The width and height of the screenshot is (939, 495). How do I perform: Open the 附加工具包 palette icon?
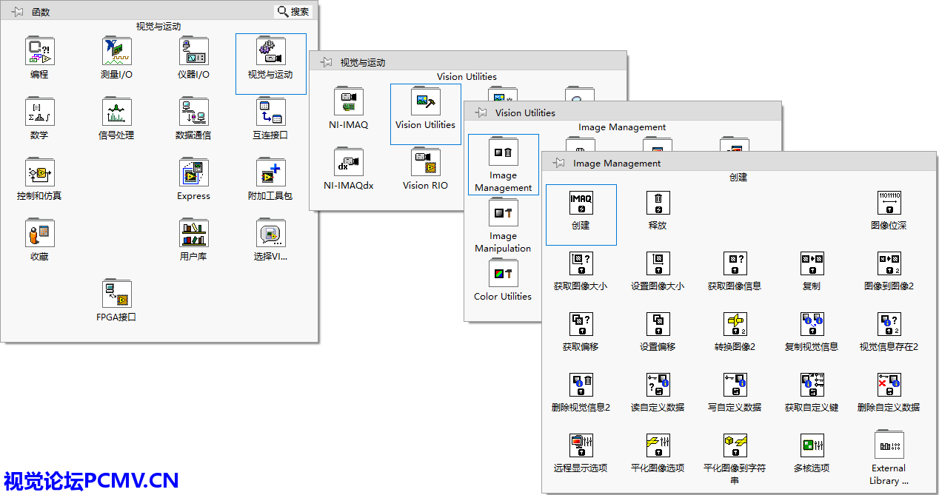pos(270,172)
